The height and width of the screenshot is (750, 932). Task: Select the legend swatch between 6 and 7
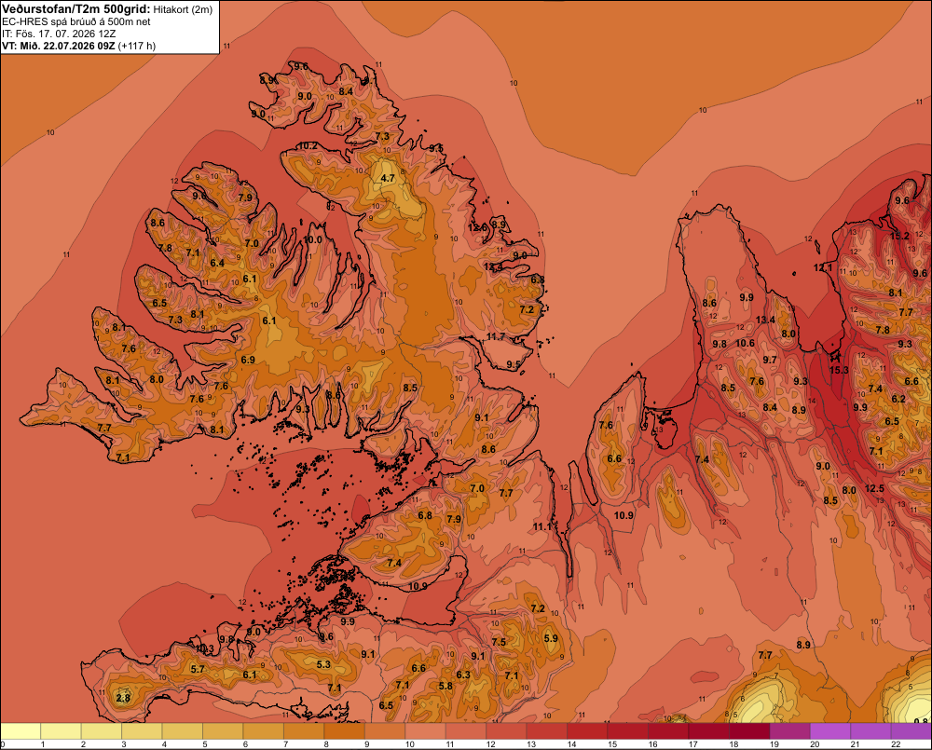(264, 731)
